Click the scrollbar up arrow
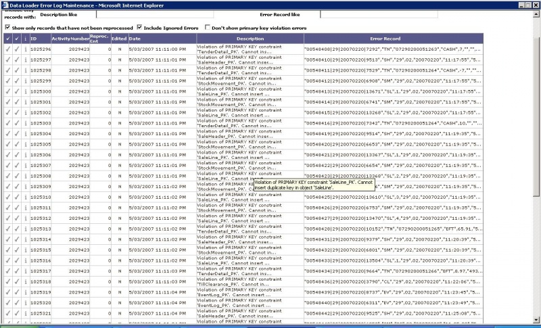 [536, 14]
